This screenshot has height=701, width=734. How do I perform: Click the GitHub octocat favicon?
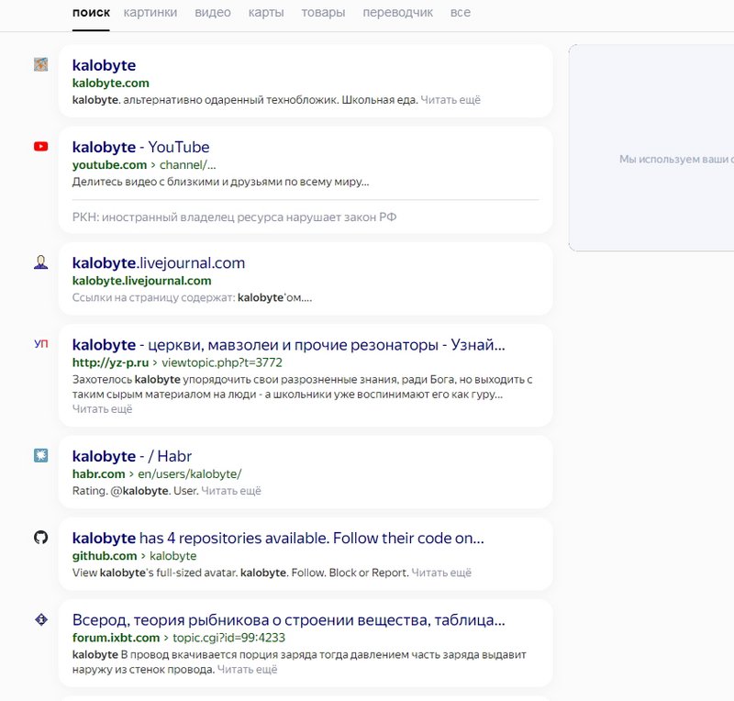(x=40, y=537)
